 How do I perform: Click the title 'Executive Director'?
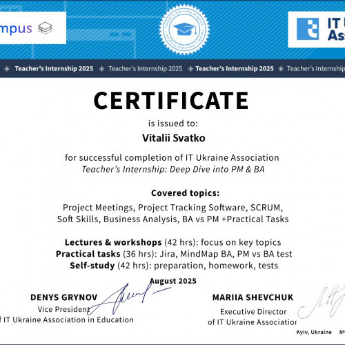[x=253, y=312]
